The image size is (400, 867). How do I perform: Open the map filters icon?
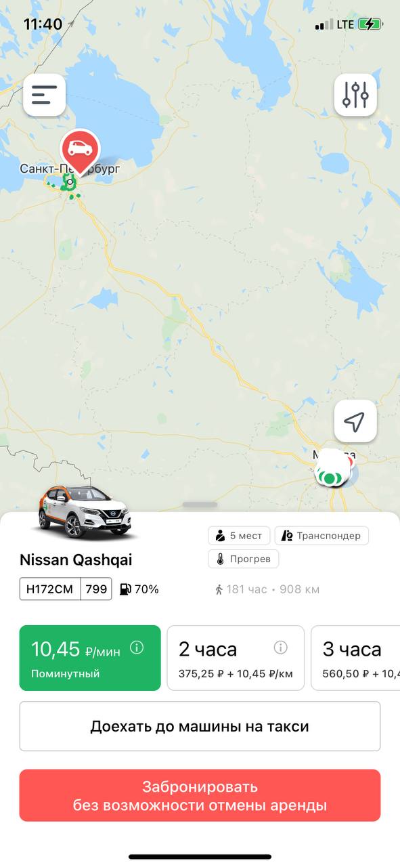click(x=355, y=95)
